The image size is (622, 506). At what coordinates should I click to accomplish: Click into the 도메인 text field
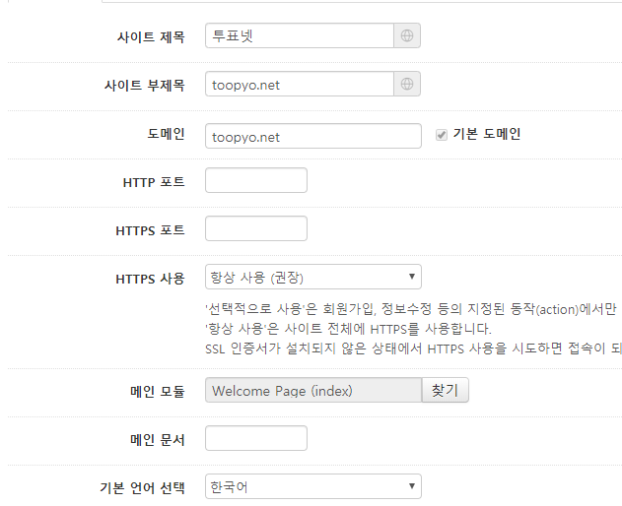pyautogui.click(x=313, y=136)
